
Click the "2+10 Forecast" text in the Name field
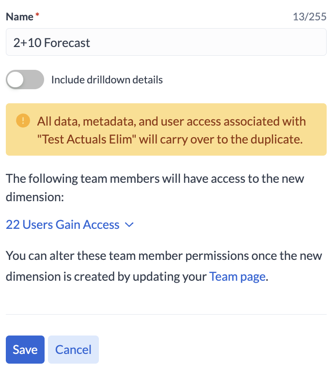[51, 43]
